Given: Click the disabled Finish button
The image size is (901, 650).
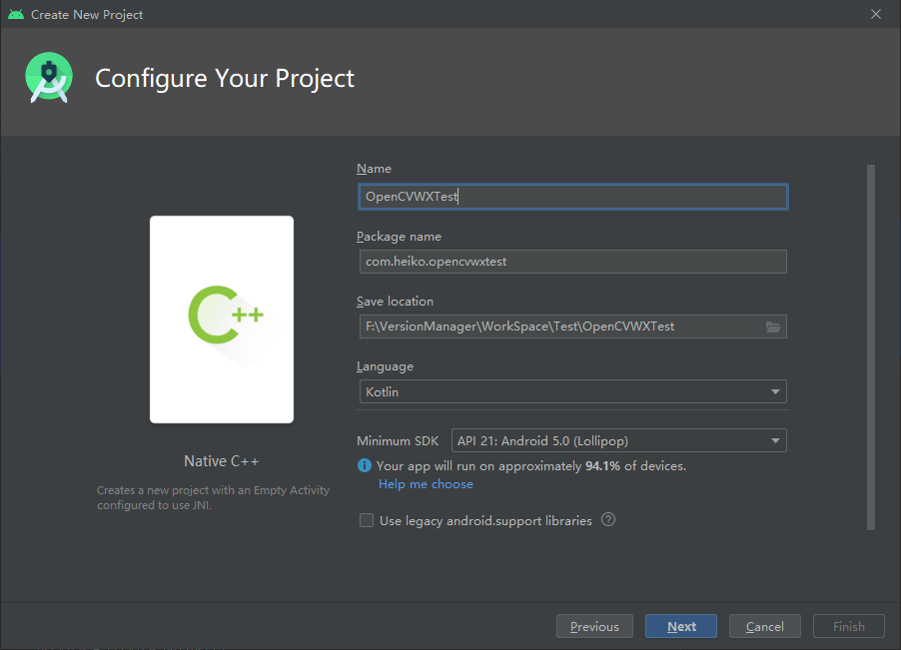Looking at the screenshot, I should click(849, 626).
